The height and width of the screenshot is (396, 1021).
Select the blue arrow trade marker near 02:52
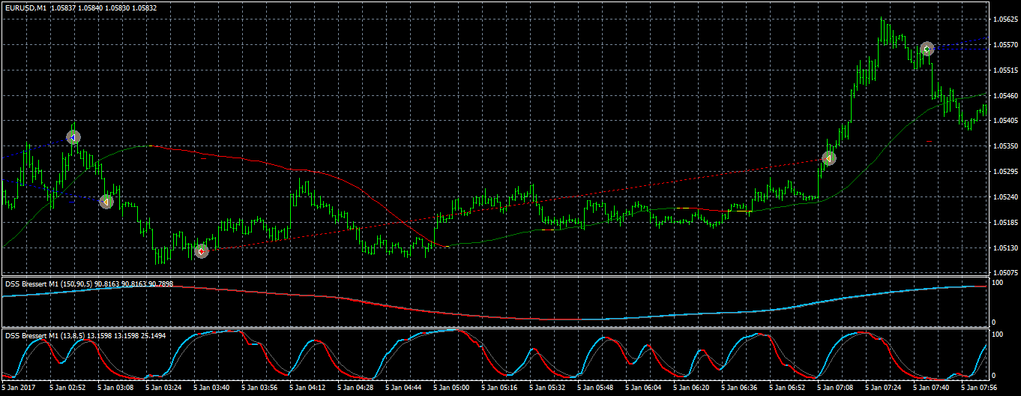[x=73, y=137]
